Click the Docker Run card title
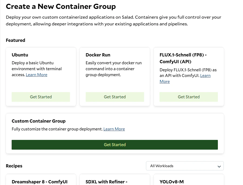The image size is (243, 185). [98, 55]
